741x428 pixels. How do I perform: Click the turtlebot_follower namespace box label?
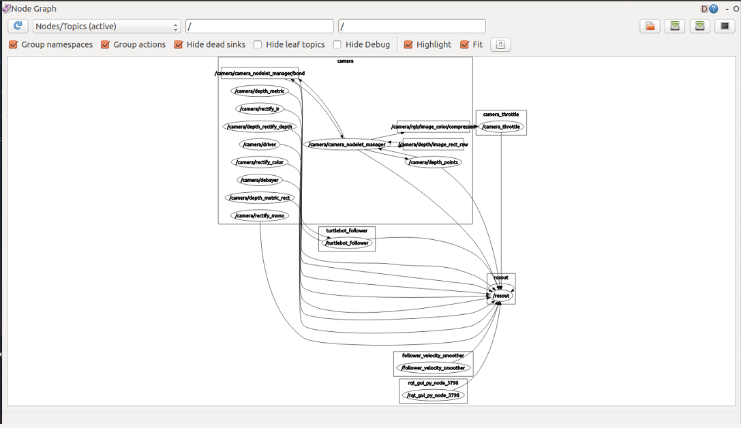[x=347, y=230]
